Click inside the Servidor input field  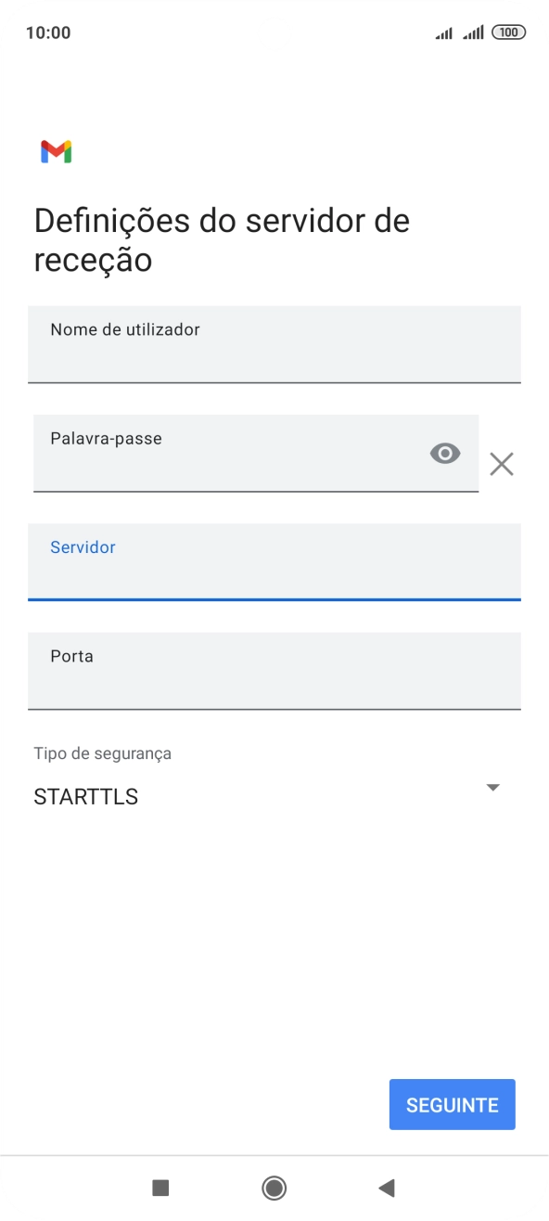(x=274, y=562)
